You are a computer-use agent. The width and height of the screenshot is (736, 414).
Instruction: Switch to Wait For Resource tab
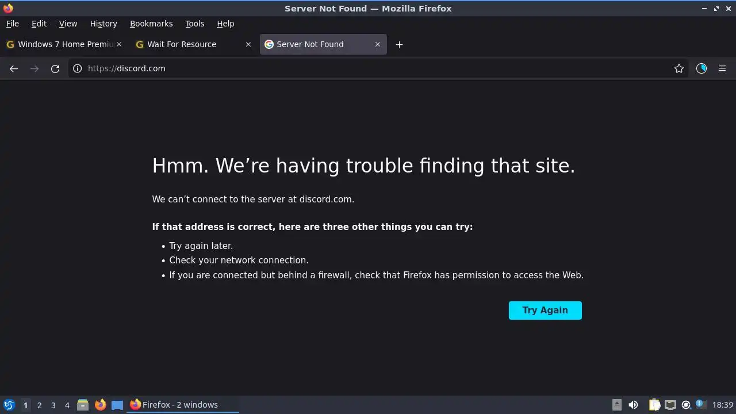193,44
